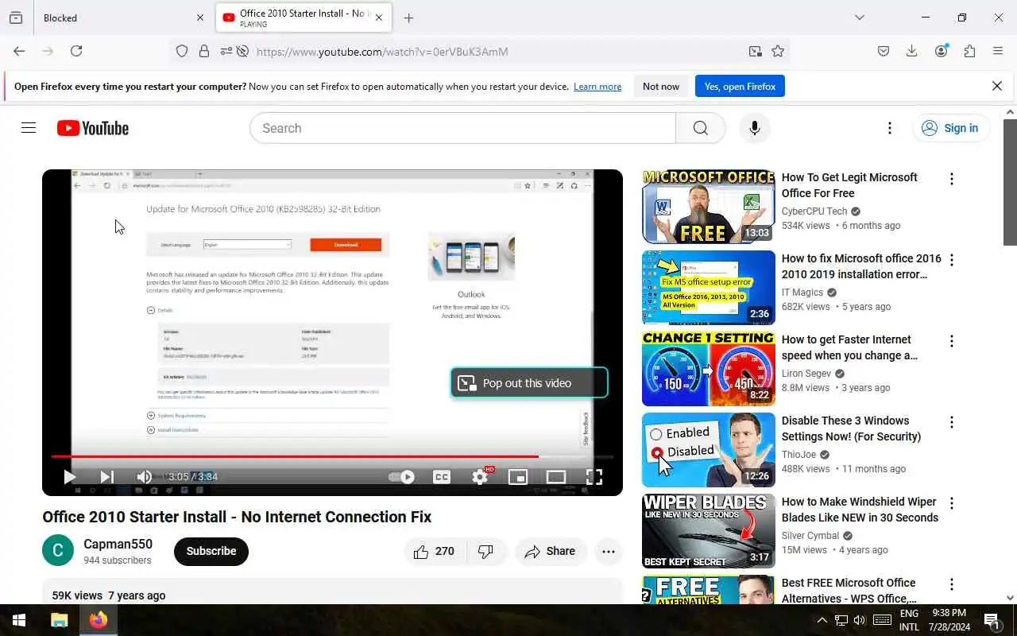The height and width of the screenshot is (636, 1017).
Task: Switch to miniplayer mode
Action: pyautogui.click(x=518, y=477)
